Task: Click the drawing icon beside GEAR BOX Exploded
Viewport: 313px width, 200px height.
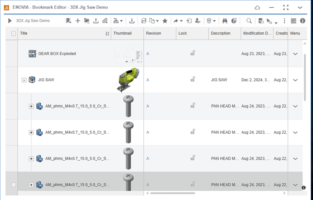Action: pyautogui.click(x=32, y=54)
